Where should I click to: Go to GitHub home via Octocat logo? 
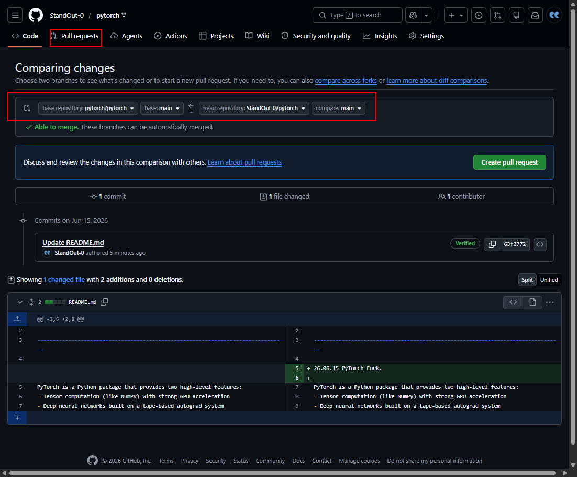coord(36,15)
